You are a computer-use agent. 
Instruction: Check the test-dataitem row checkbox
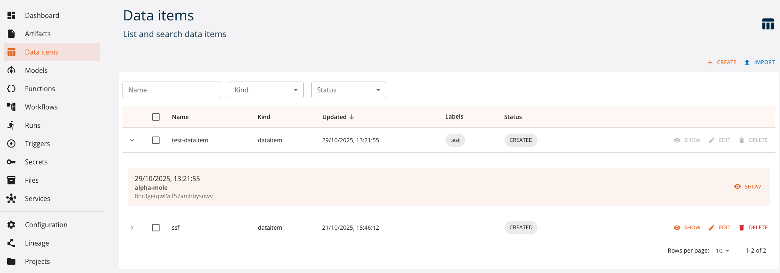[x=156, y=140]
